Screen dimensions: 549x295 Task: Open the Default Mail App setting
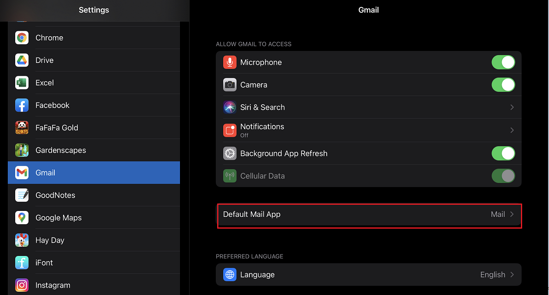(x=369, y=214)
